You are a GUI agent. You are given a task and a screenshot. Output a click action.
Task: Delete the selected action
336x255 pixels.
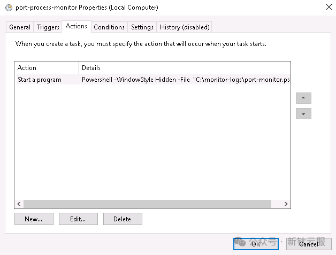tap(123, 219)
